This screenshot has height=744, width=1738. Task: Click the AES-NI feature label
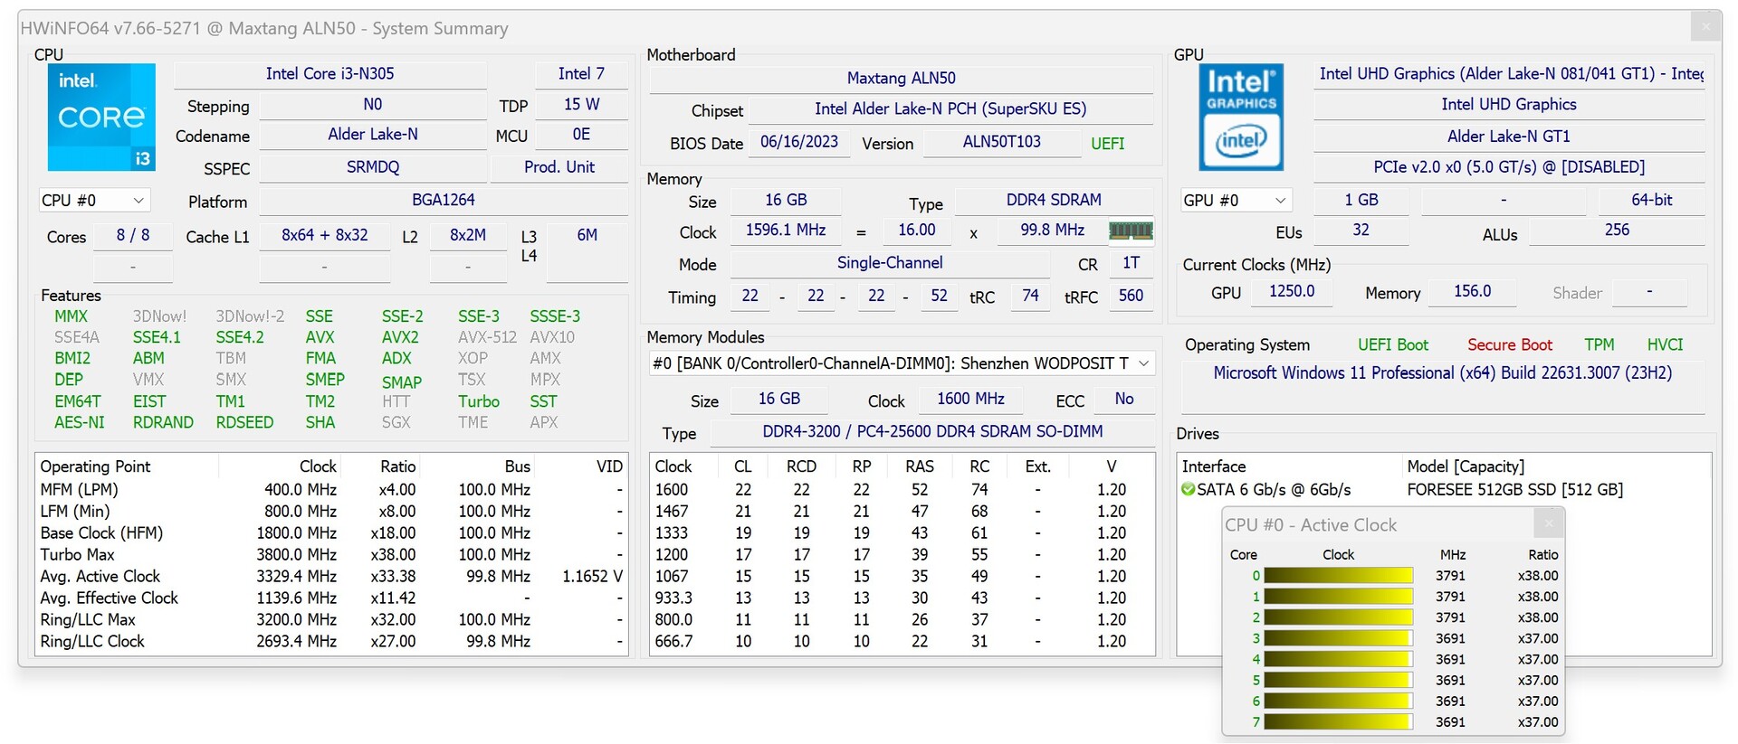pyautogui.click(x=79, y=422)
